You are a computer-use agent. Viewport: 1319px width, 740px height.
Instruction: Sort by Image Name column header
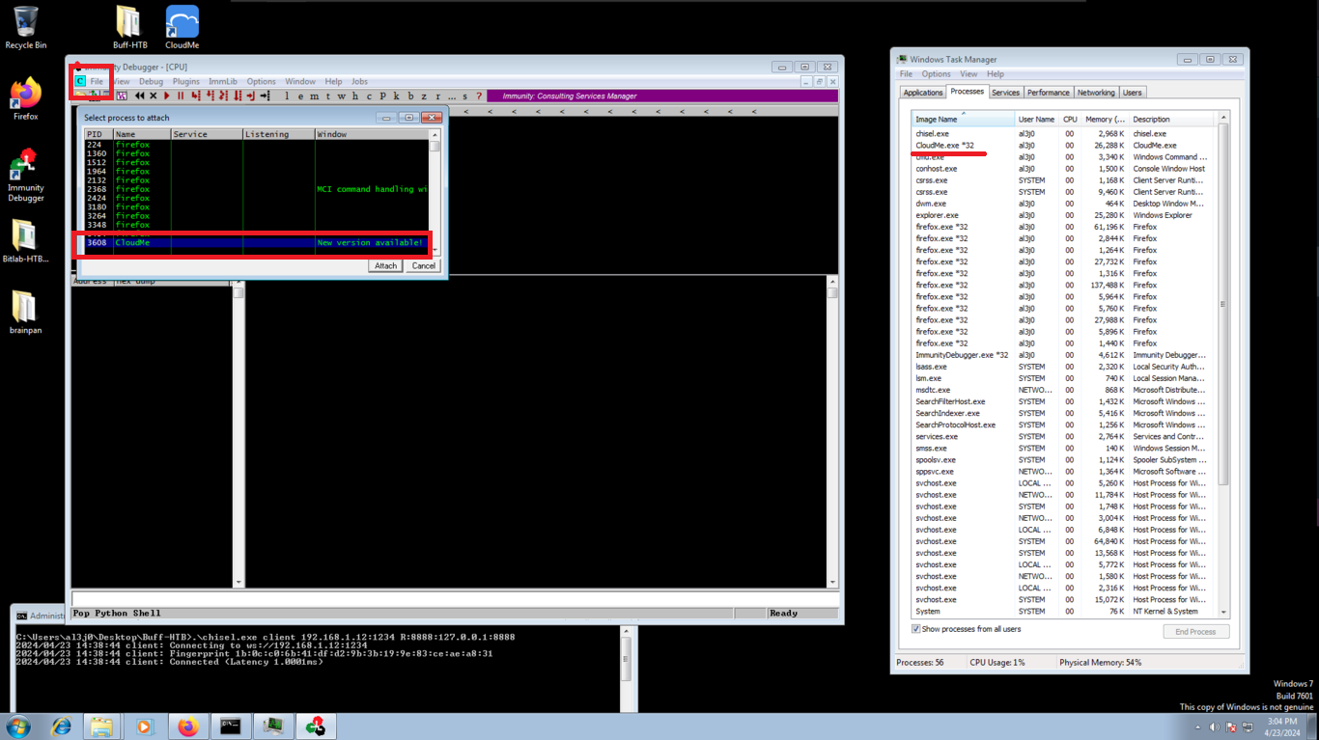pyautogui.click(x=963, y=119)
